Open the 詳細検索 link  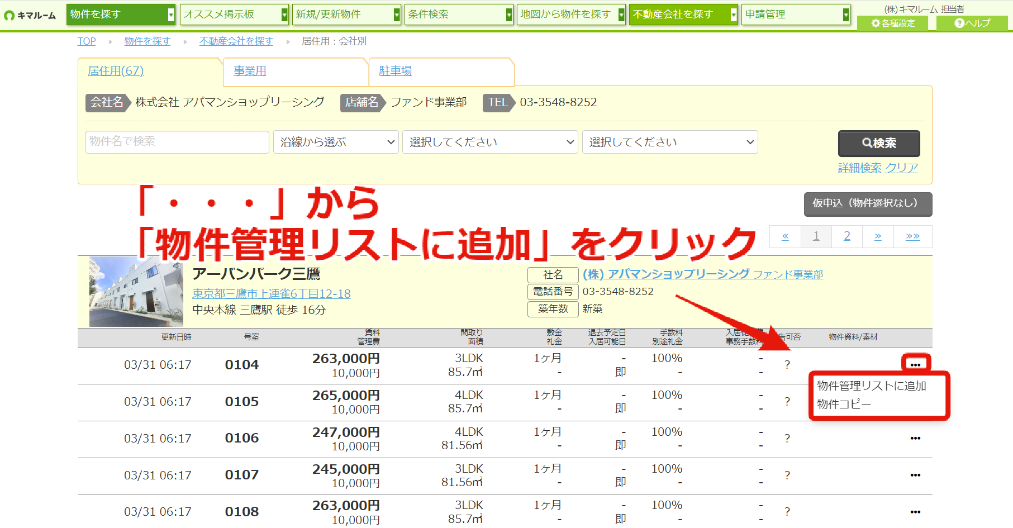(x=859, y=168)
